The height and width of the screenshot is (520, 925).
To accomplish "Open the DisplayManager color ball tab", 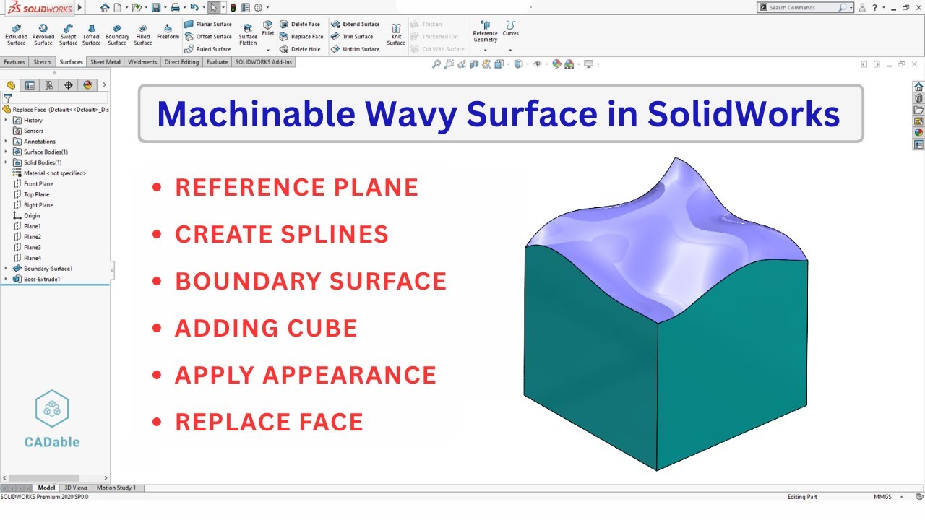I will click(88, 85).
